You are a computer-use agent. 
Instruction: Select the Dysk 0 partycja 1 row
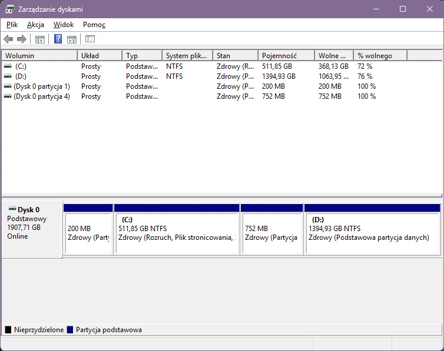tap(41, 86)
